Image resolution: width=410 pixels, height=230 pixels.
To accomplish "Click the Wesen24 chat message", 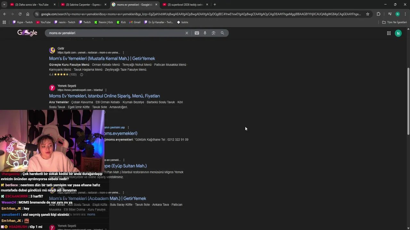I will [37, 203].
